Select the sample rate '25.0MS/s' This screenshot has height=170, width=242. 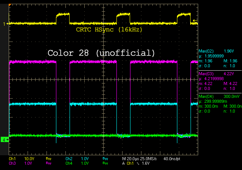(x=149, y=159)
